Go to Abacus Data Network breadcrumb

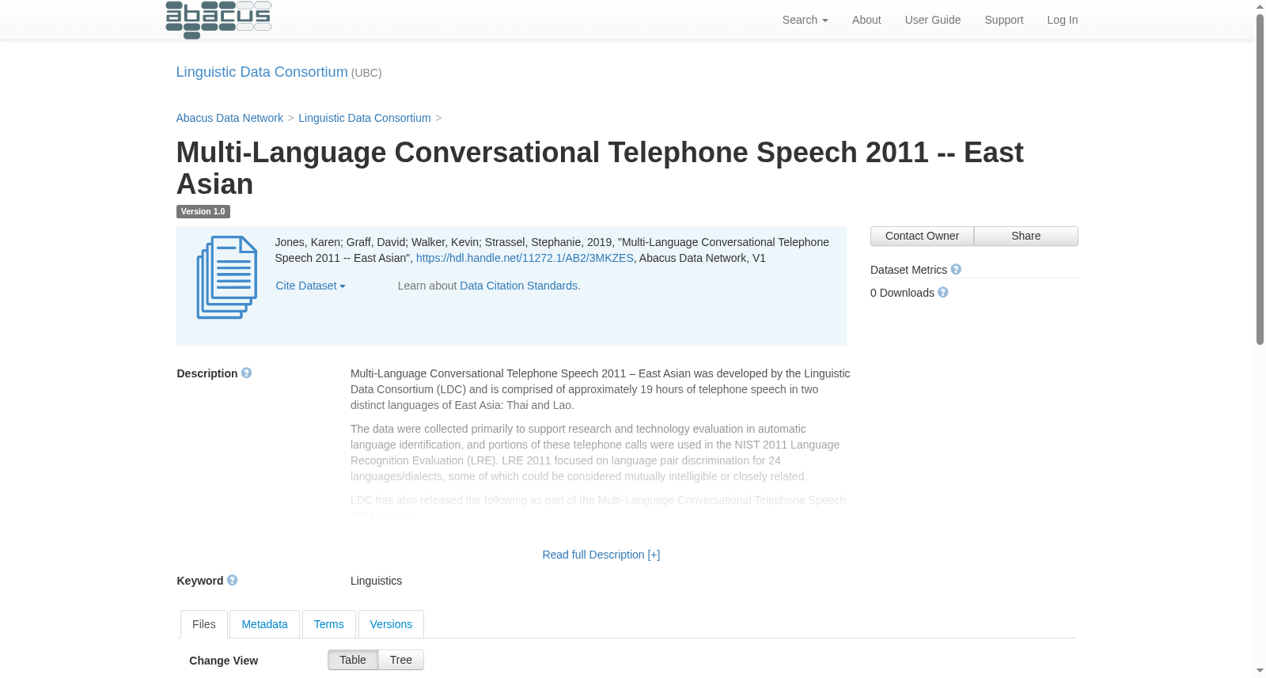click(229, 118)
